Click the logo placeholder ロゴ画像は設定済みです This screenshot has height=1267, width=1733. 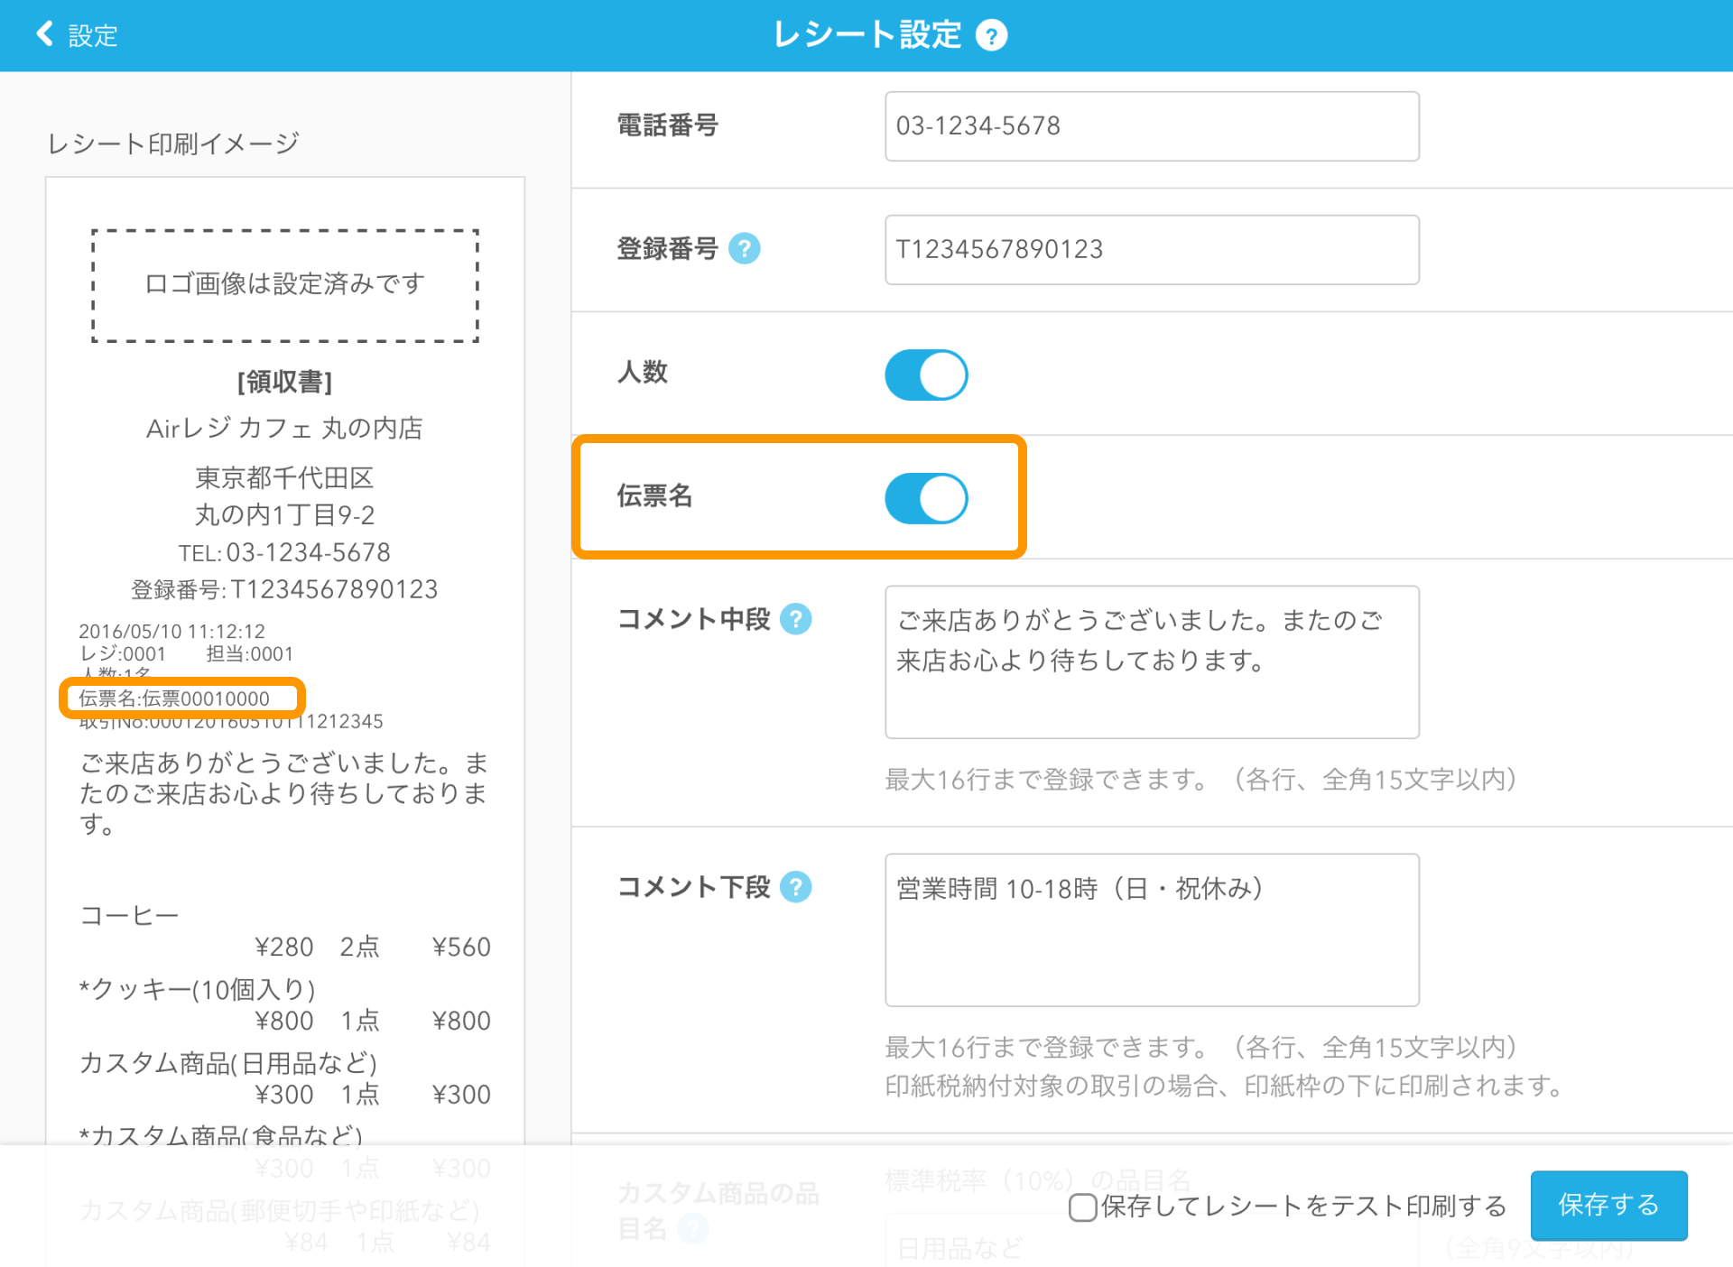[285, 285]
